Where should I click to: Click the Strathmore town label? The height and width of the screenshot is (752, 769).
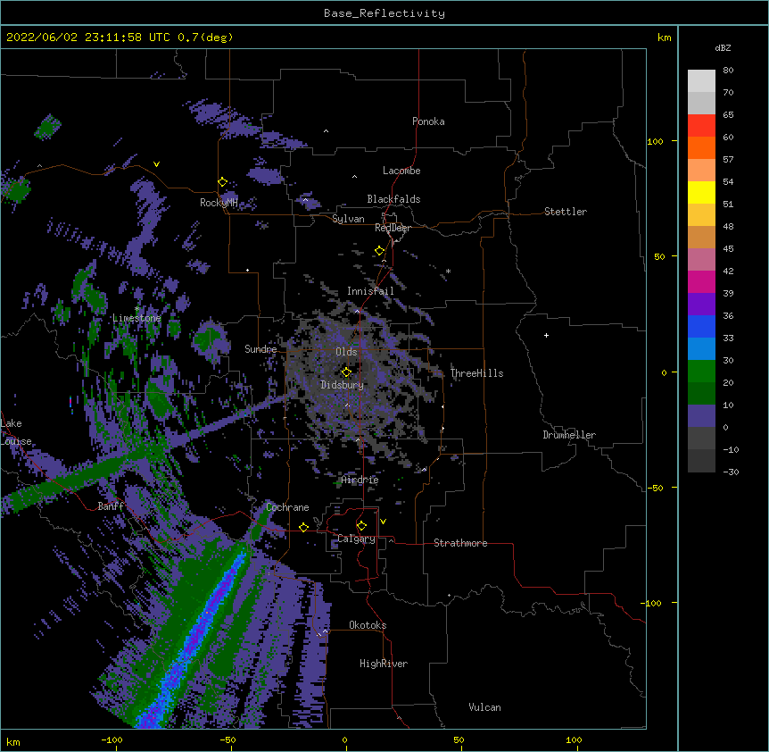460,543
